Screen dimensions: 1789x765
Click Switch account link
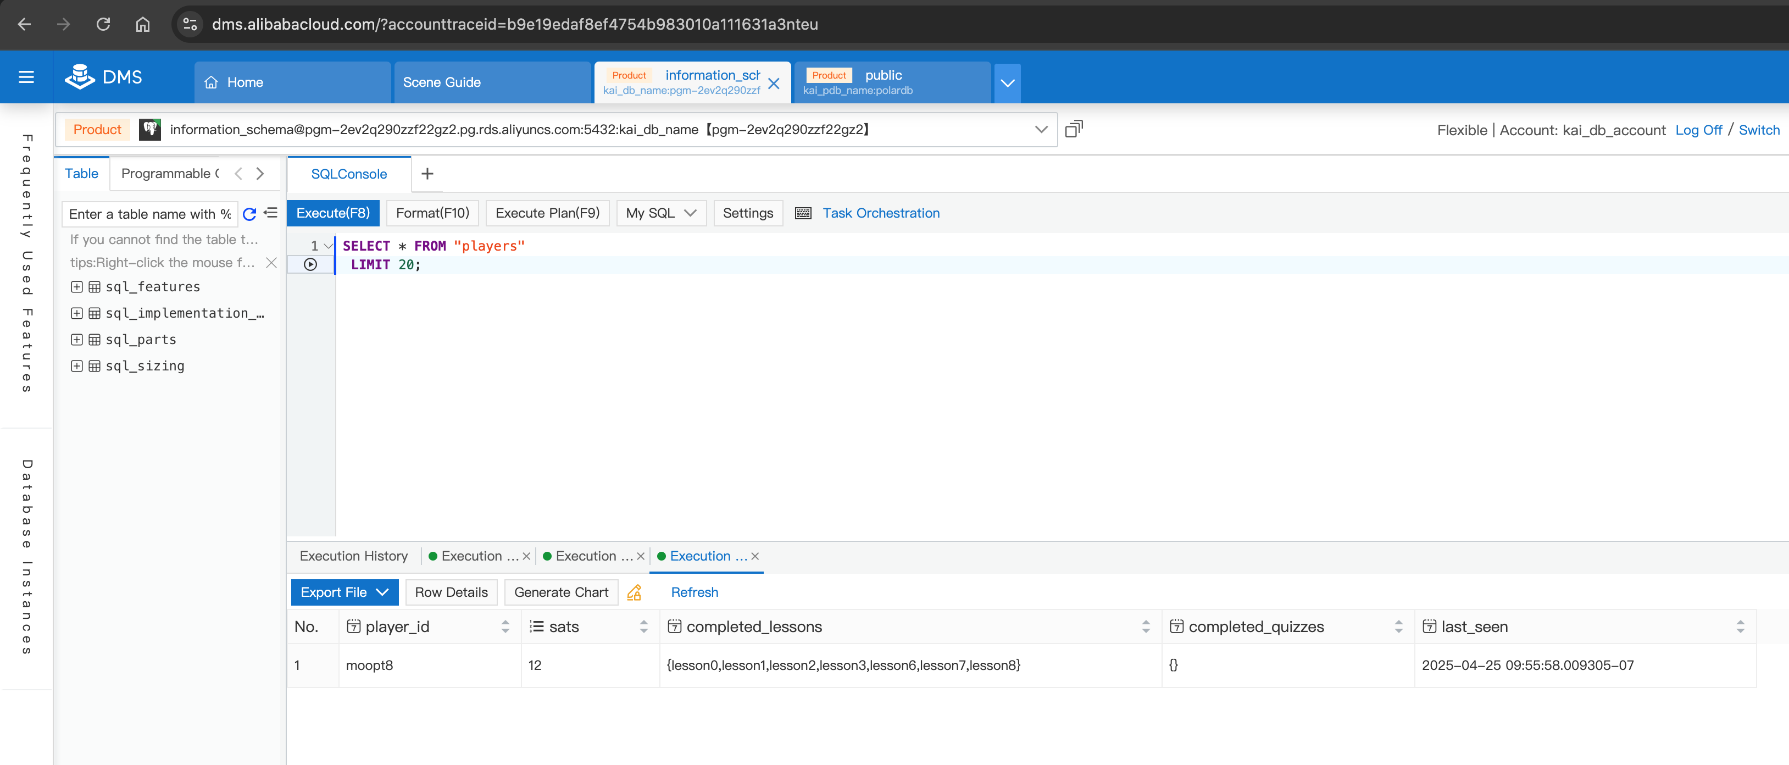pos(1758,130)
